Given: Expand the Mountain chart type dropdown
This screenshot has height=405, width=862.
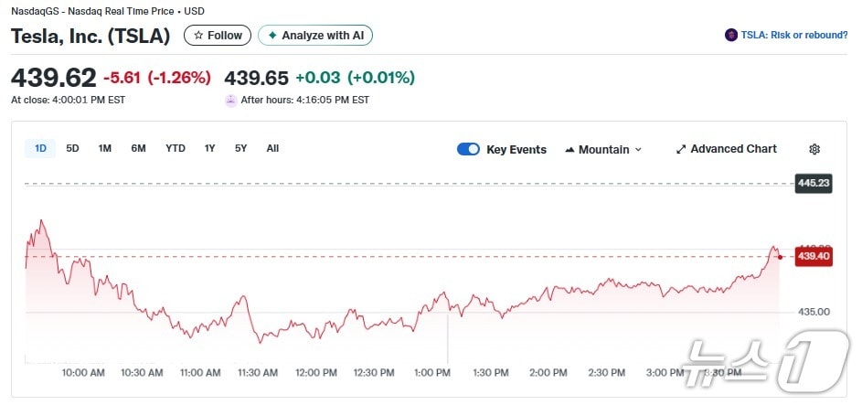Looking at the screenshot, I should (x=638, y=149).
